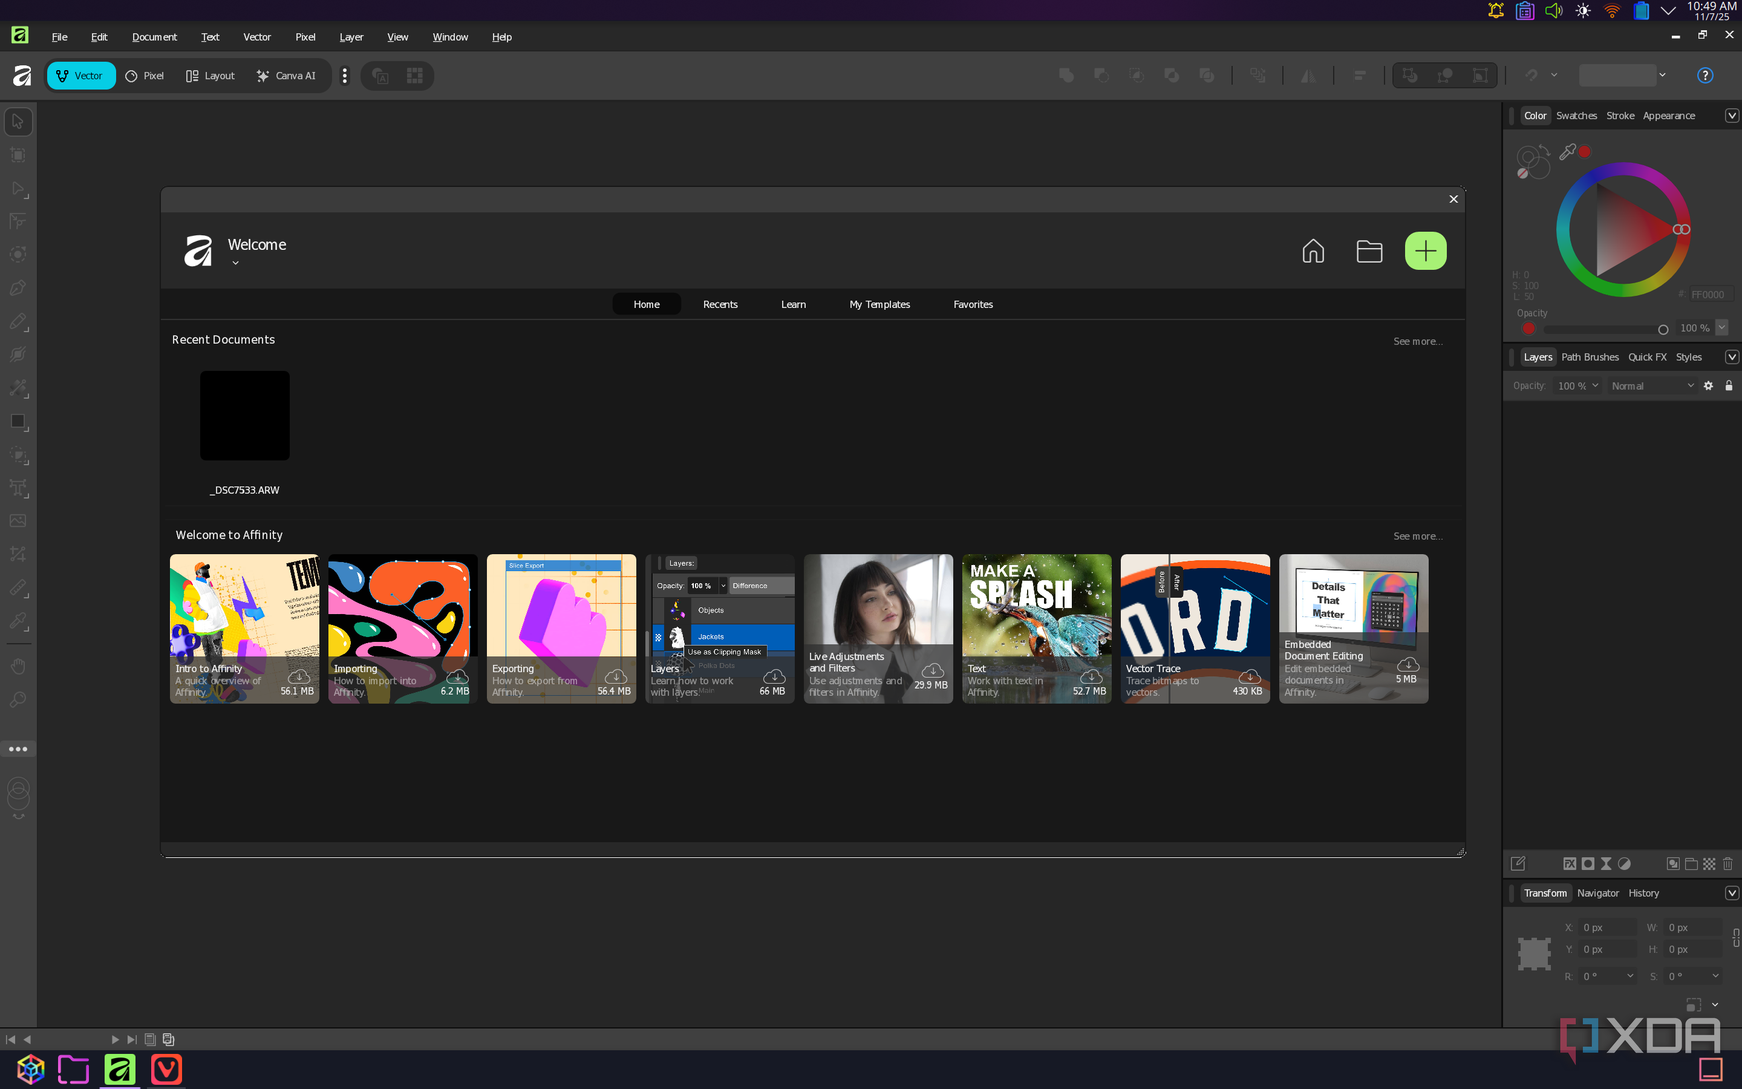The width and height of the screenshot is (1742, 1089).
Task: Click the Open folder icon in Welcome
Action: point(1369,250)
